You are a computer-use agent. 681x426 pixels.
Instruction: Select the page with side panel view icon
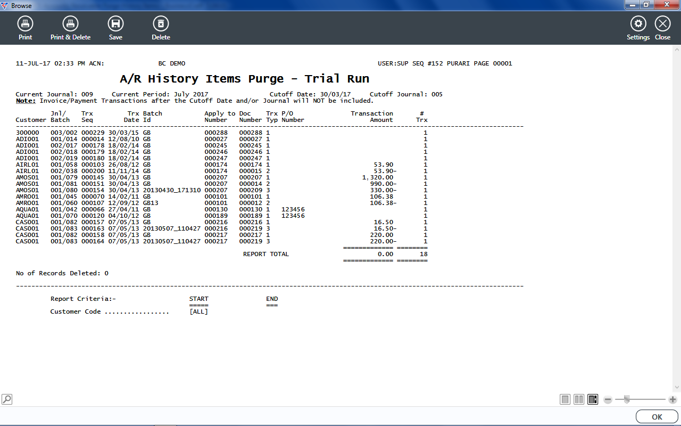[x=593, y=399]
